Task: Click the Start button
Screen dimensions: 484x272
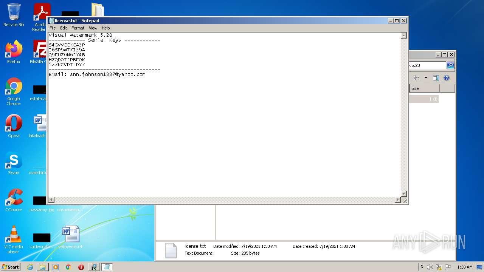Action: click(x=11, y=267)
